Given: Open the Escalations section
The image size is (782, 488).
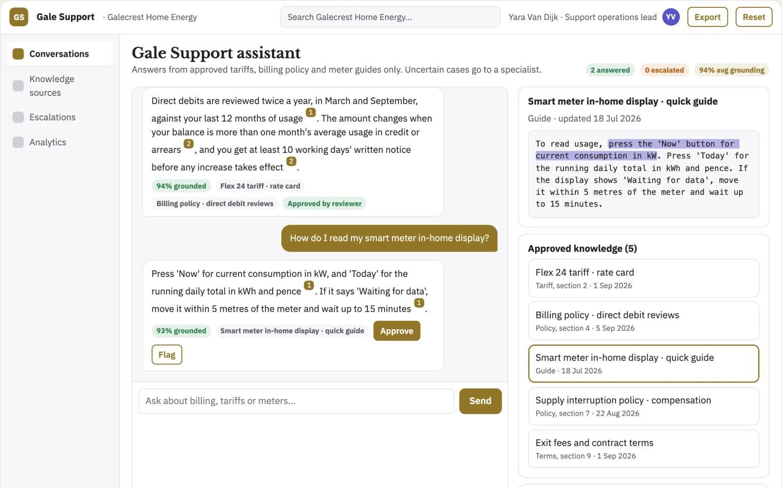Looking at the screenshot, I should 60,117.
